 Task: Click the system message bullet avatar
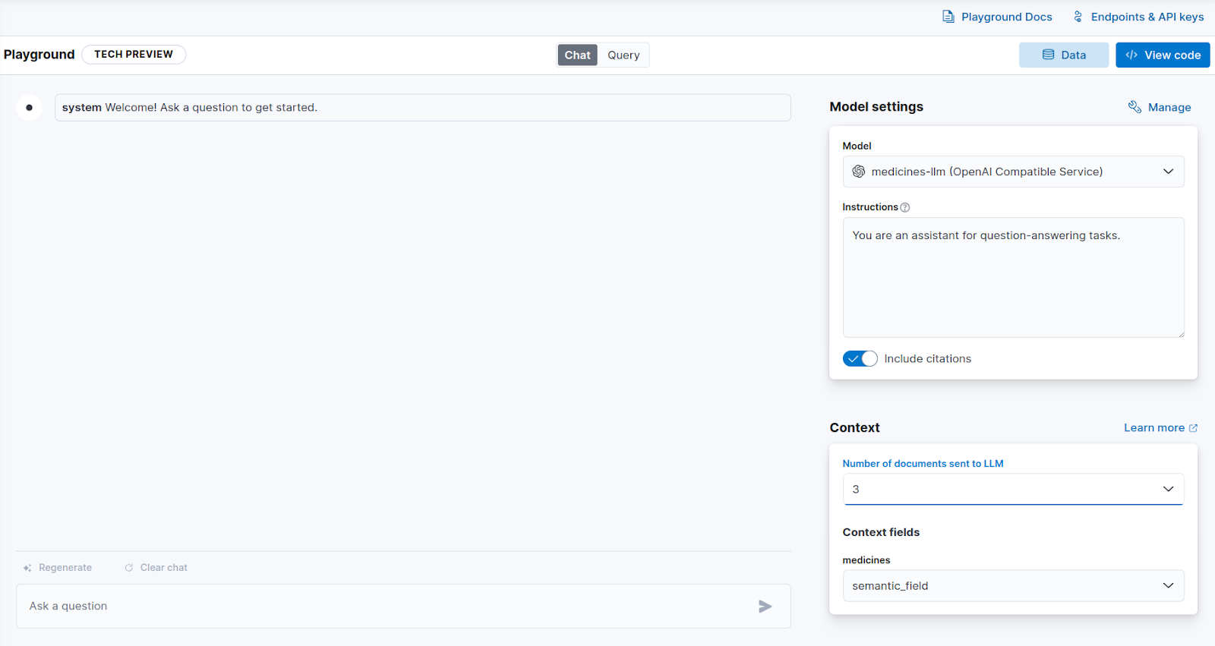click(x=30, y=108)
